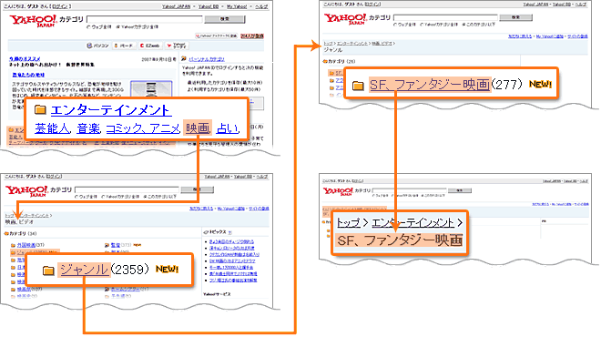Image resolution: width=601 pixels, height=337 pixels.
Task: Click search field on top-right ジャンル page
Action: coord(445,17)
